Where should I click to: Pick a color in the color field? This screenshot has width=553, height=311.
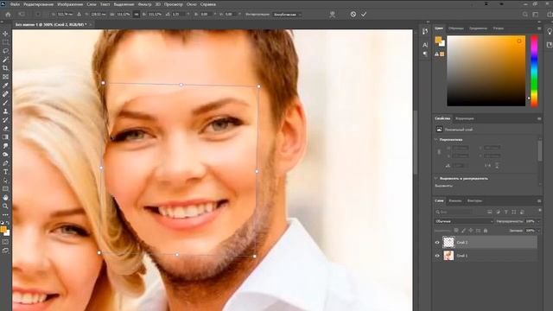[x=486, y=71]
